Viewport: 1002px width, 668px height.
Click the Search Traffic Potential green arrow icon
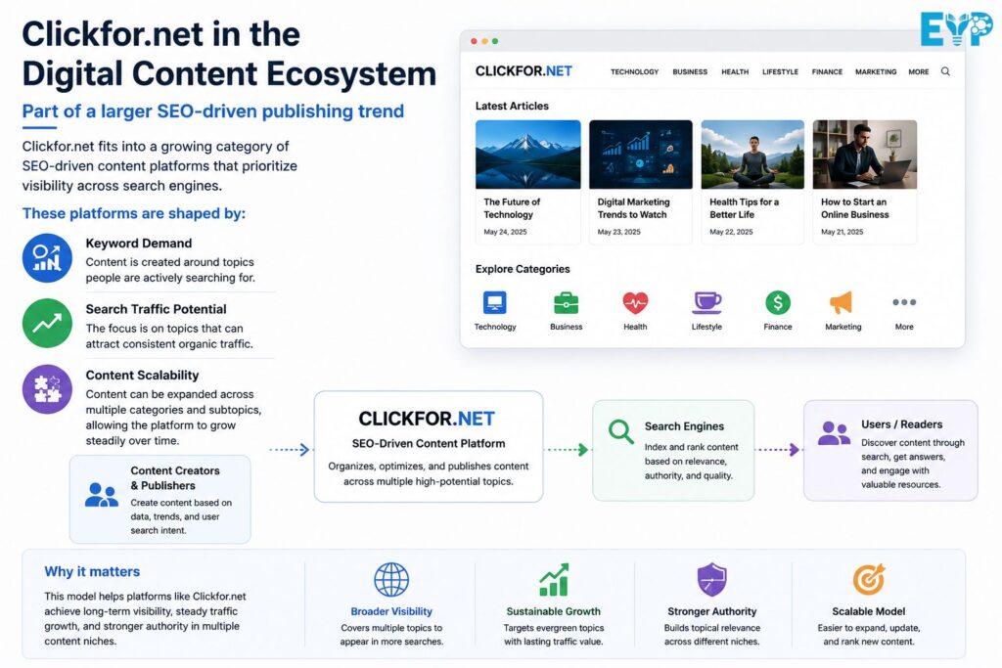coord(47,323)
